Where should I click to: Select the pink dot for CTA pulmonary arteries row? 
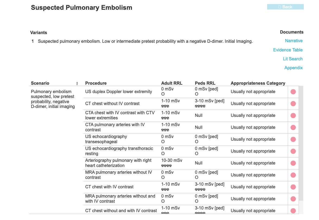point(293,127)
